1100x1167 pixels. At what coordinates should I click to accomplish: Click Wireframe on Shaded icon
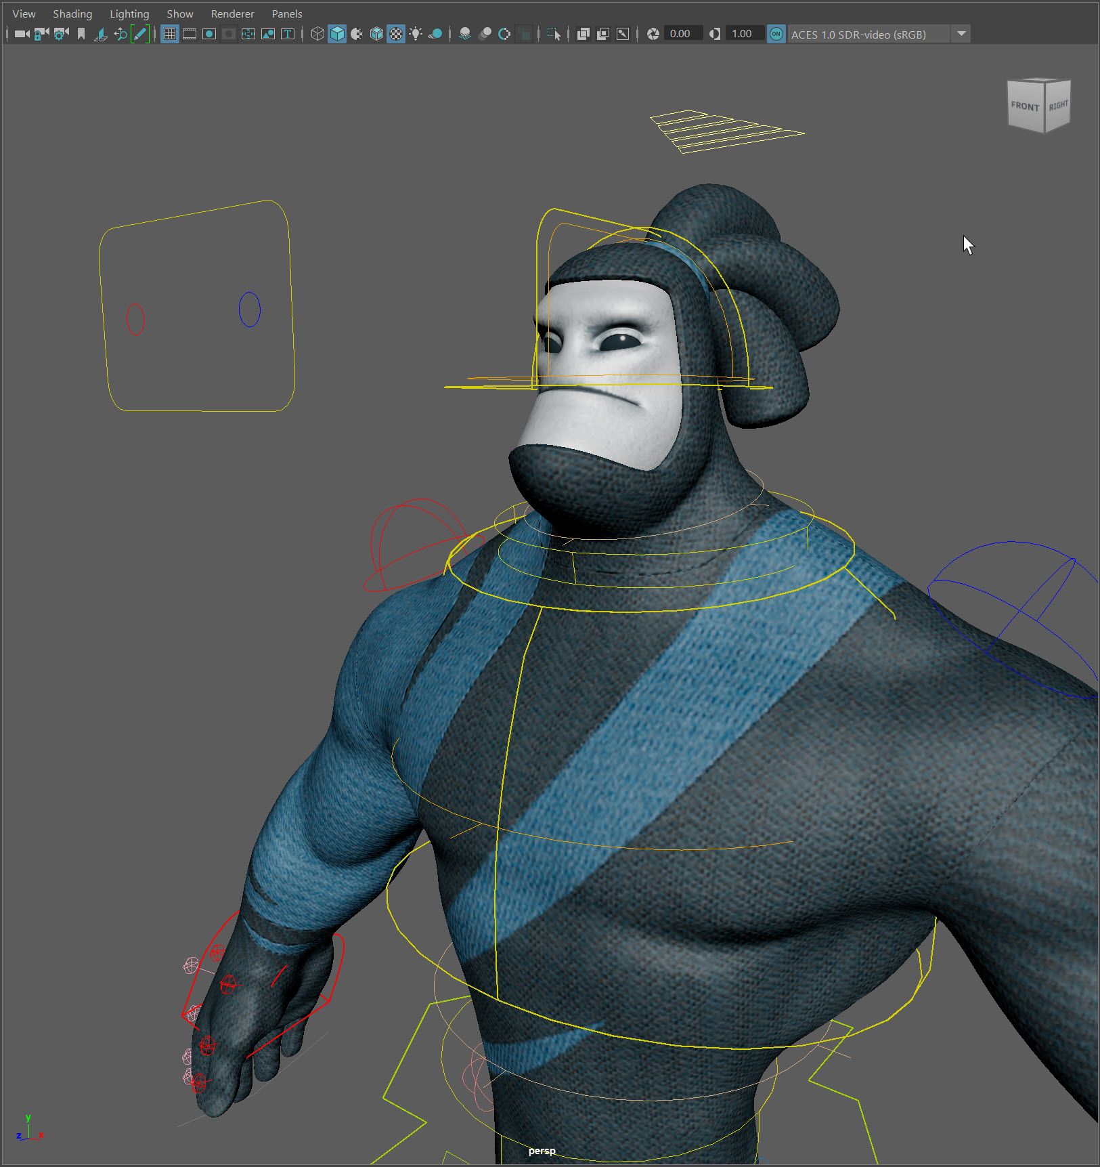point(376,34)
